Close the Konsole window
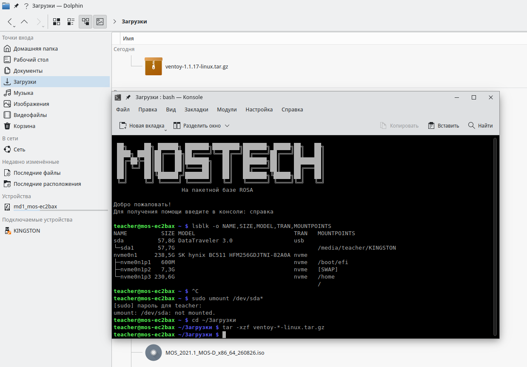The image size is (527, 367). point(491,97)
